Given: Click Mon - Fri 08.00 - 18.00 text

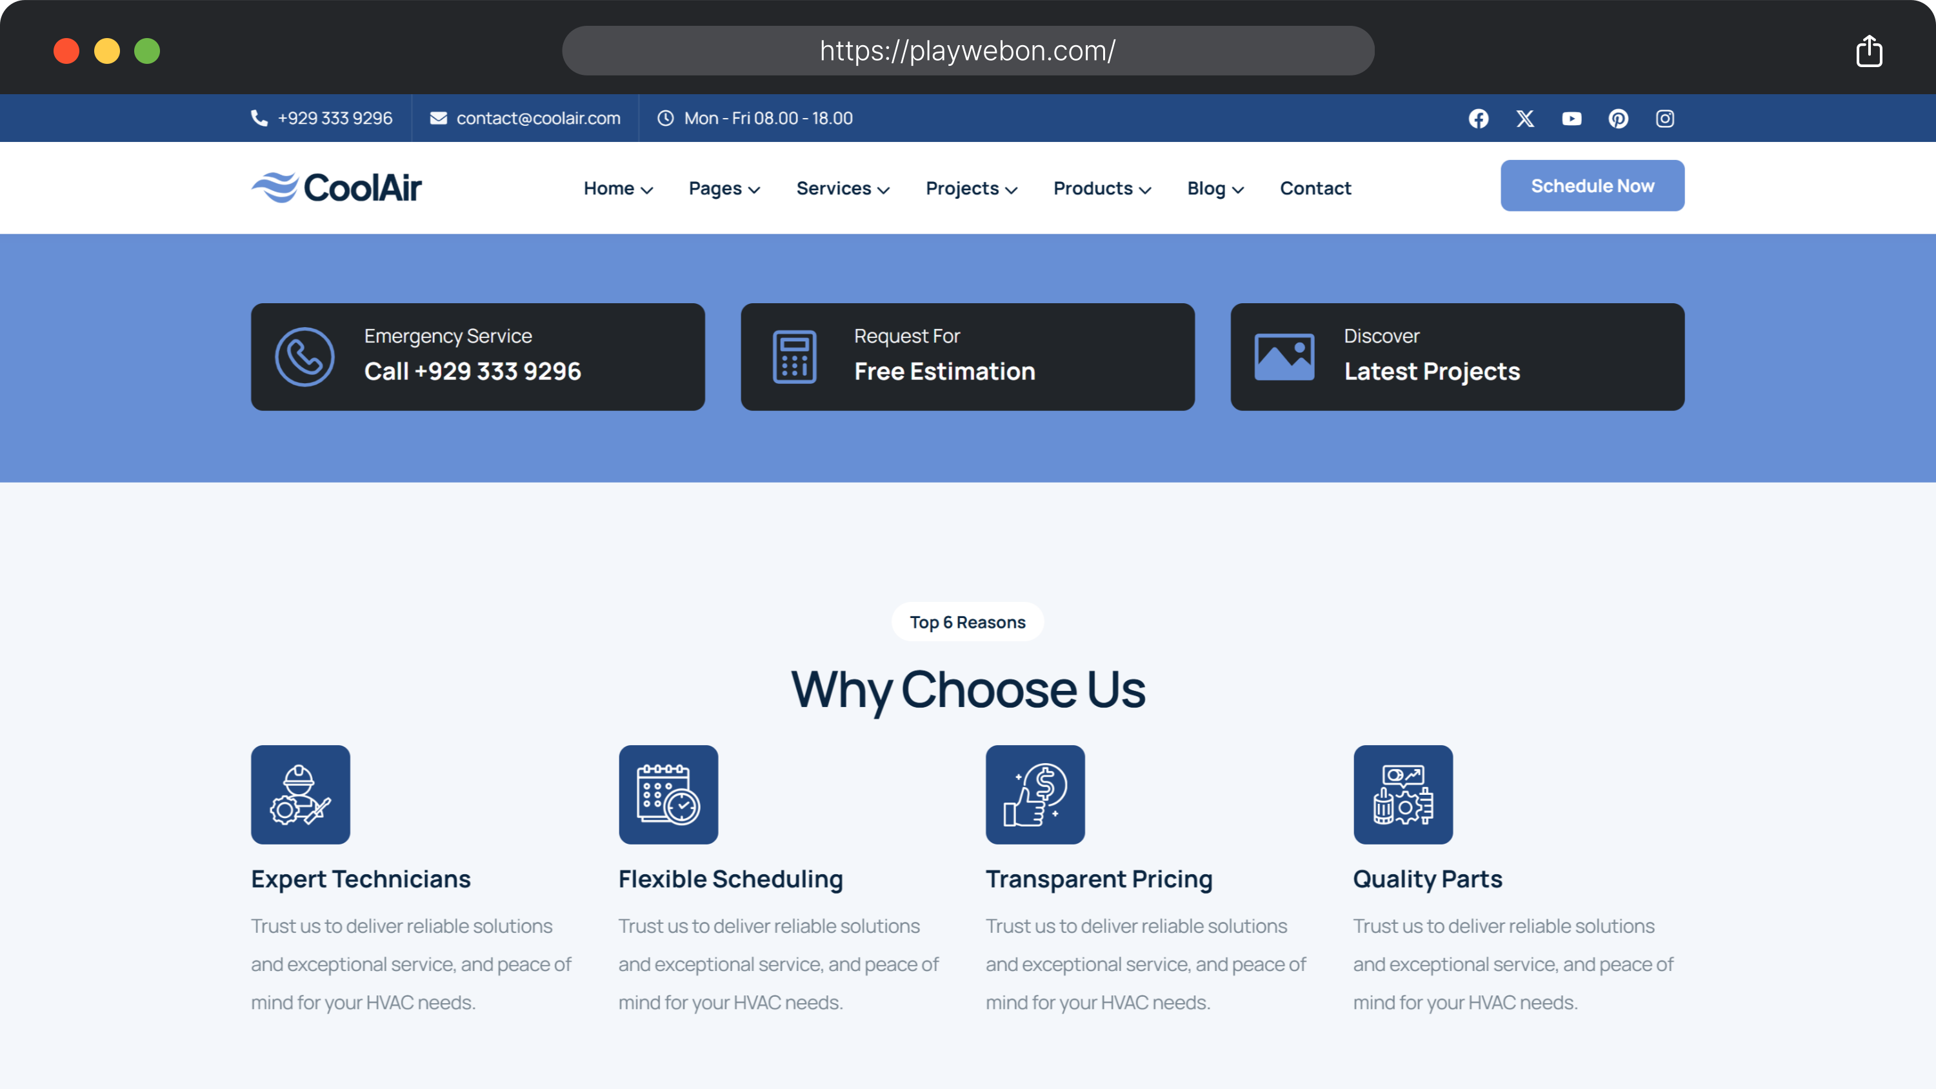Looking at the screenshot, I should (768, 118).
